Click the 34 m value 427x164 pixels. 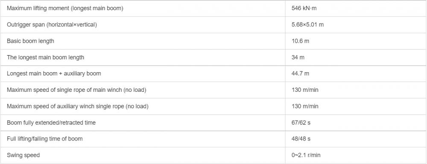pos(298,58)
